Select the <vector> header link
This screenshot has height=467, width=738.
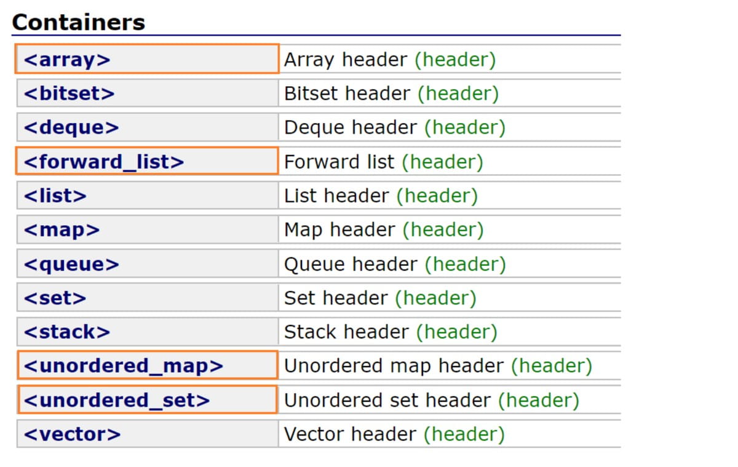73,434
